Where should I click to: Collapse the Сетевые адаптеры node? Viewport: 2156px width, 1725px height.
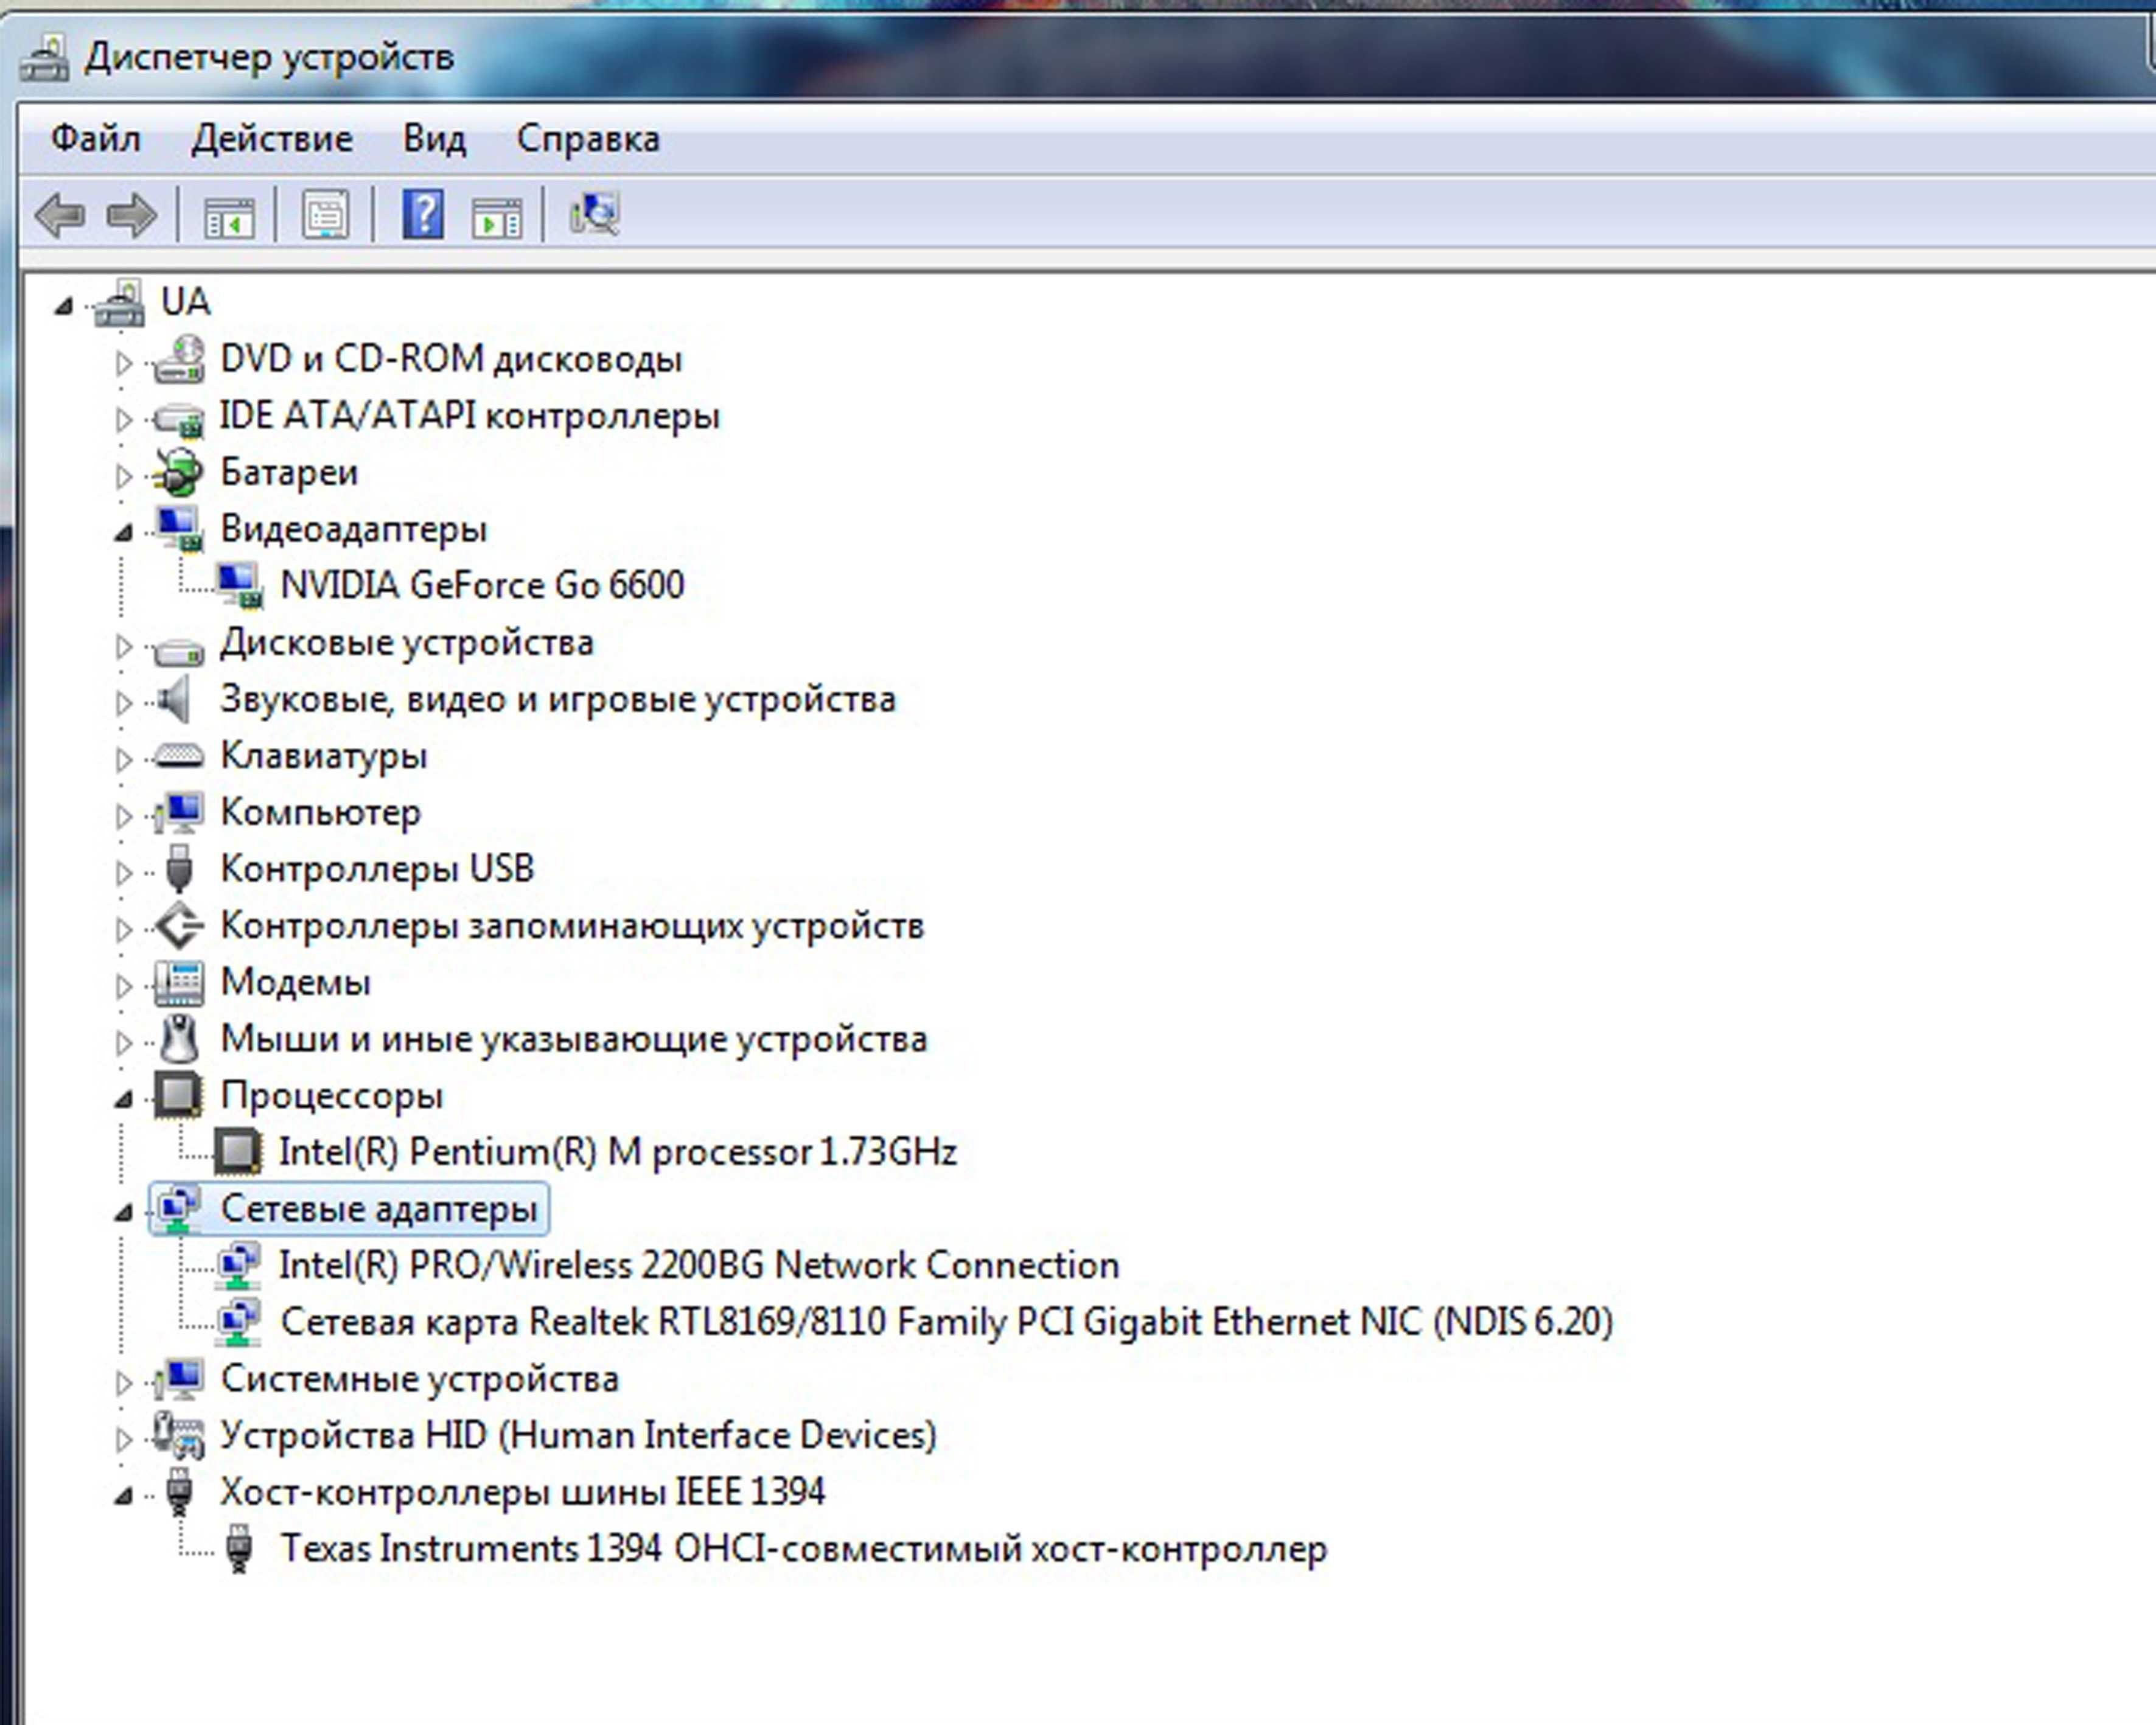coord(123,1213)
